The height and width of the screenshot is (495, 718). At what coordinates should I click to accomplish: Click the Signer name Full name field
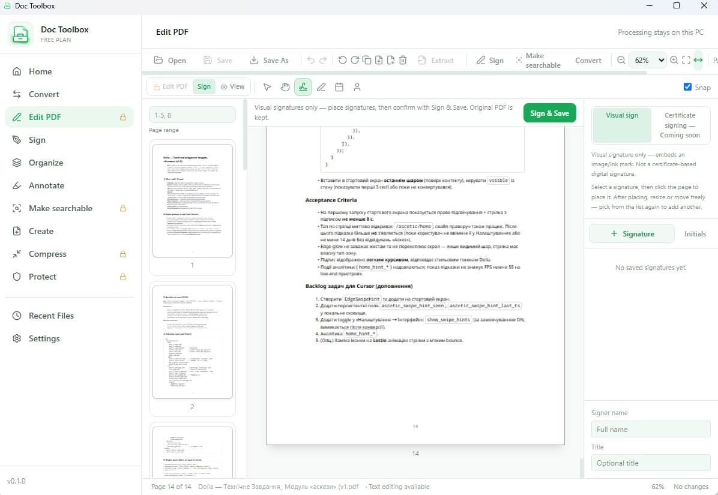pyautogui.click(x=651, y=430)
